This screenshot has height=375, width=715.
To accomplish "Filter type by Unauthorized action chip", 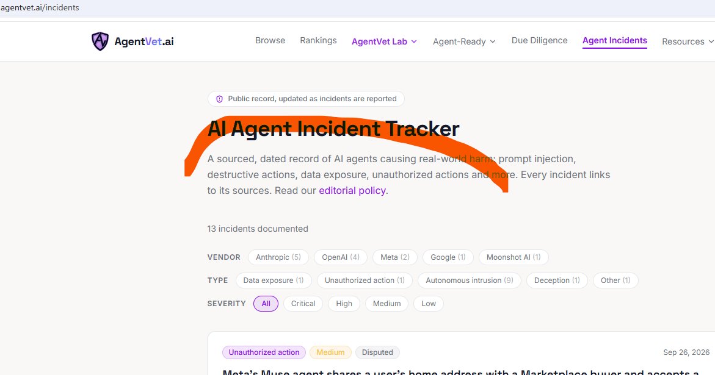I will coord(365,280).
